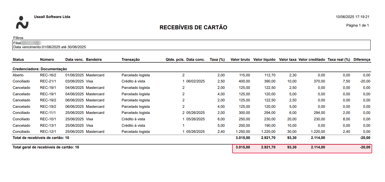Click the Useall company logo
Screen dimensions: 385x182
tap(22, 23)
